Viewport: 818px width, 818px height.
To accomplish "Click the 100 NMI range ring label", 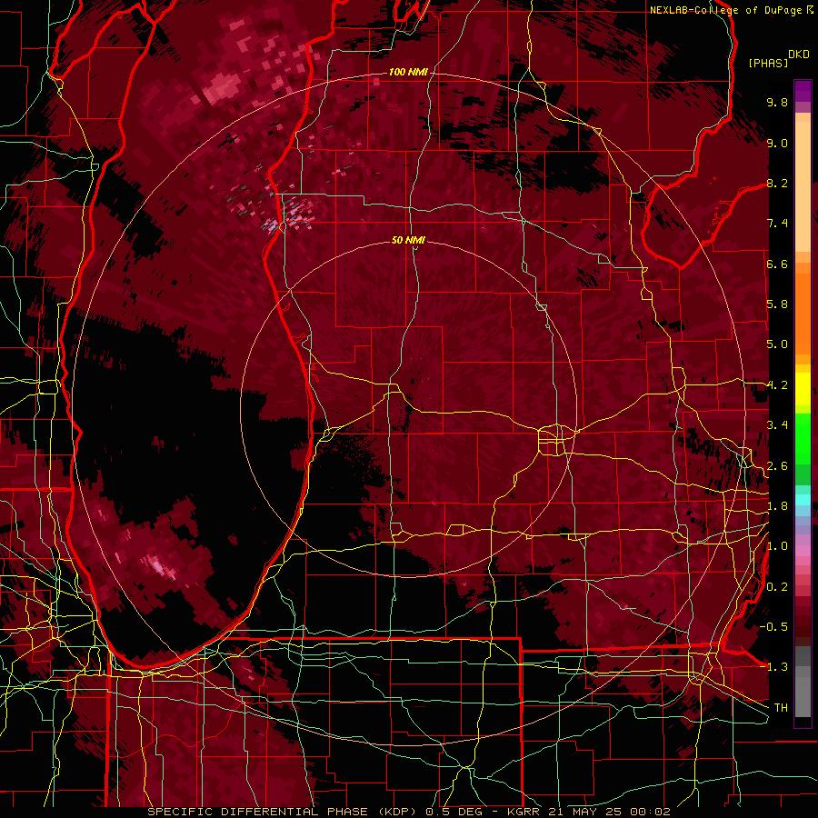I will (408, 72).
